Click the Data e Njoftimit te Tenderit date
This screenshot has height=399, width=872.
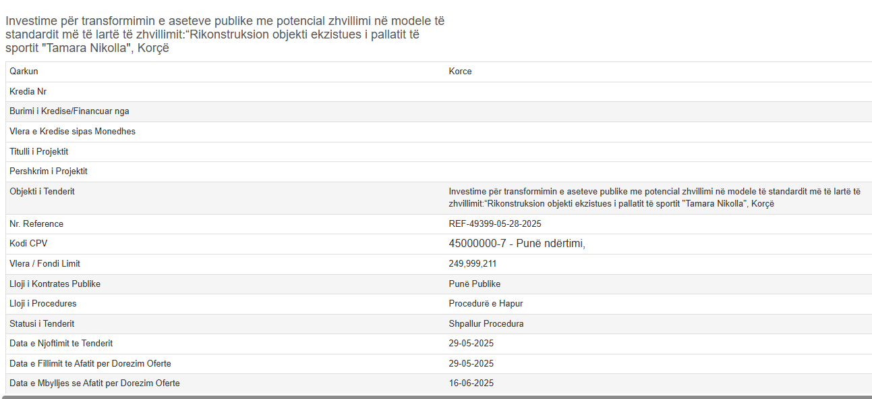[x=471, y=344]
